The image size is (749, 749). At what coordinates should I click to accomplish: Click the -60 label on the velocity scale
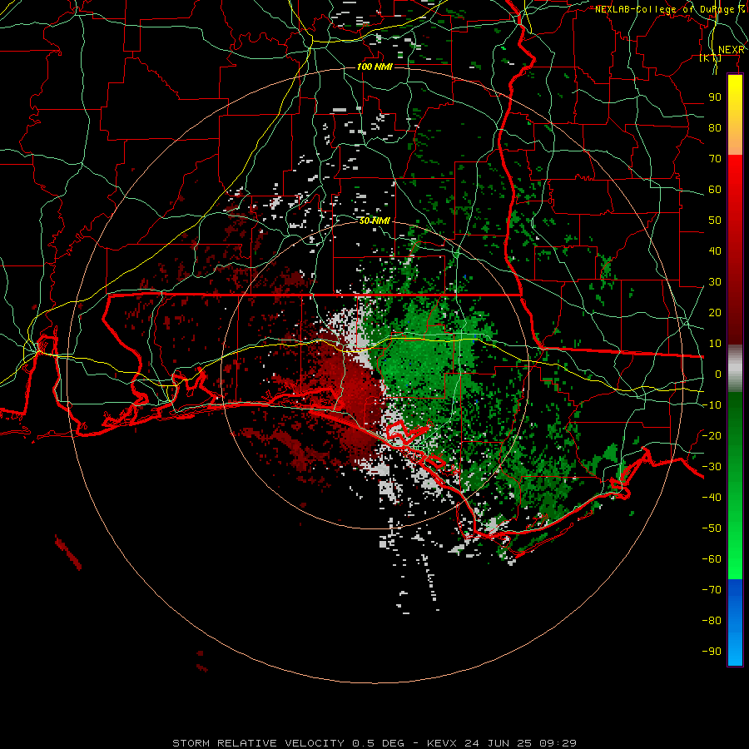click(712, 559)
